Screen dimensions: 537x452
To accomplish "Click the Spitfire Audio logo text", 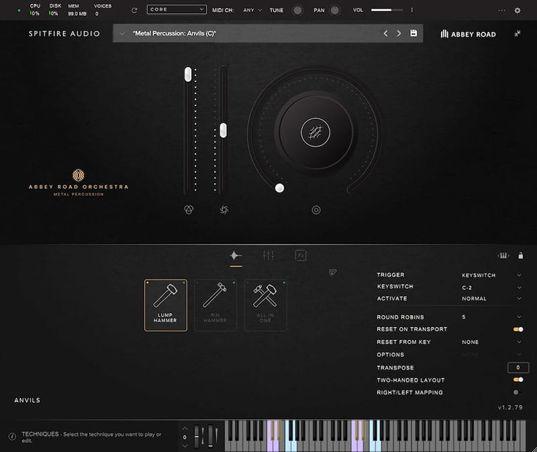I will (64, 34).
